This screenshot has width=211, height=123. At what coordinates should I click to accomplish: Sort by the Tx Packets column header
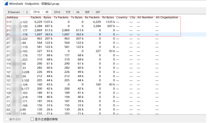coord(61,17)
